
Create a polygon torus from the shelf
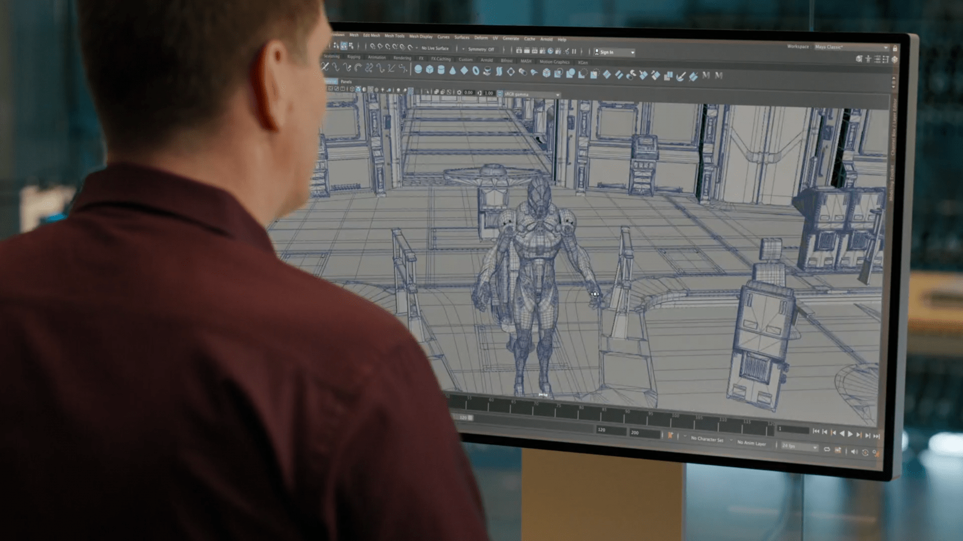pyautogui.click(x=475, y=71)
